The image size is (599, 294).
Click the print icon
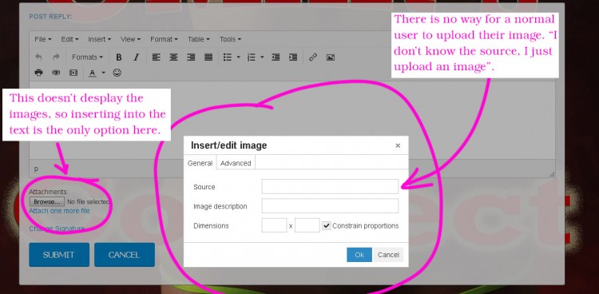(38, 73)
